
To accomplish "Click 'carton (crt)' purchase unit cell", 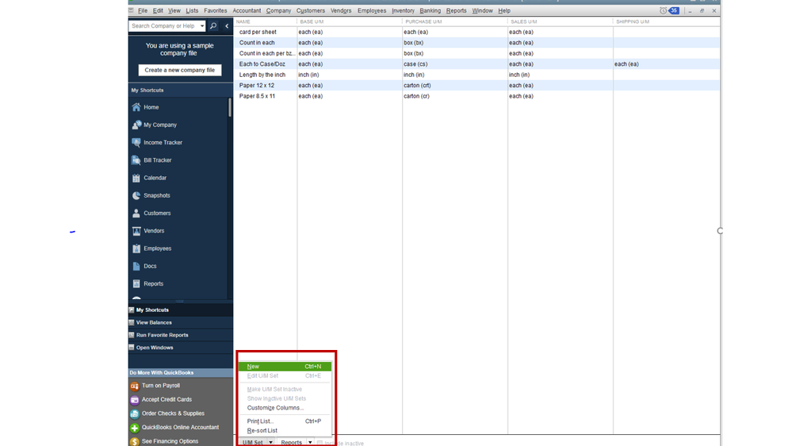I will [417, 86].
